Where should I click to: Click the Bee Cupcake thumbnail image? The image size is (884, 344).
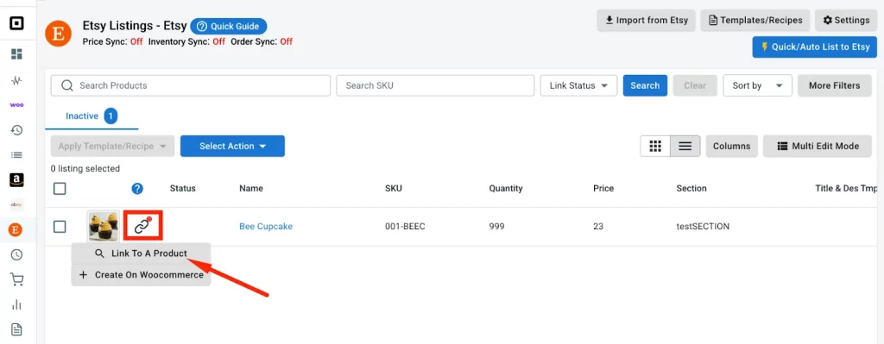[104, 227]
